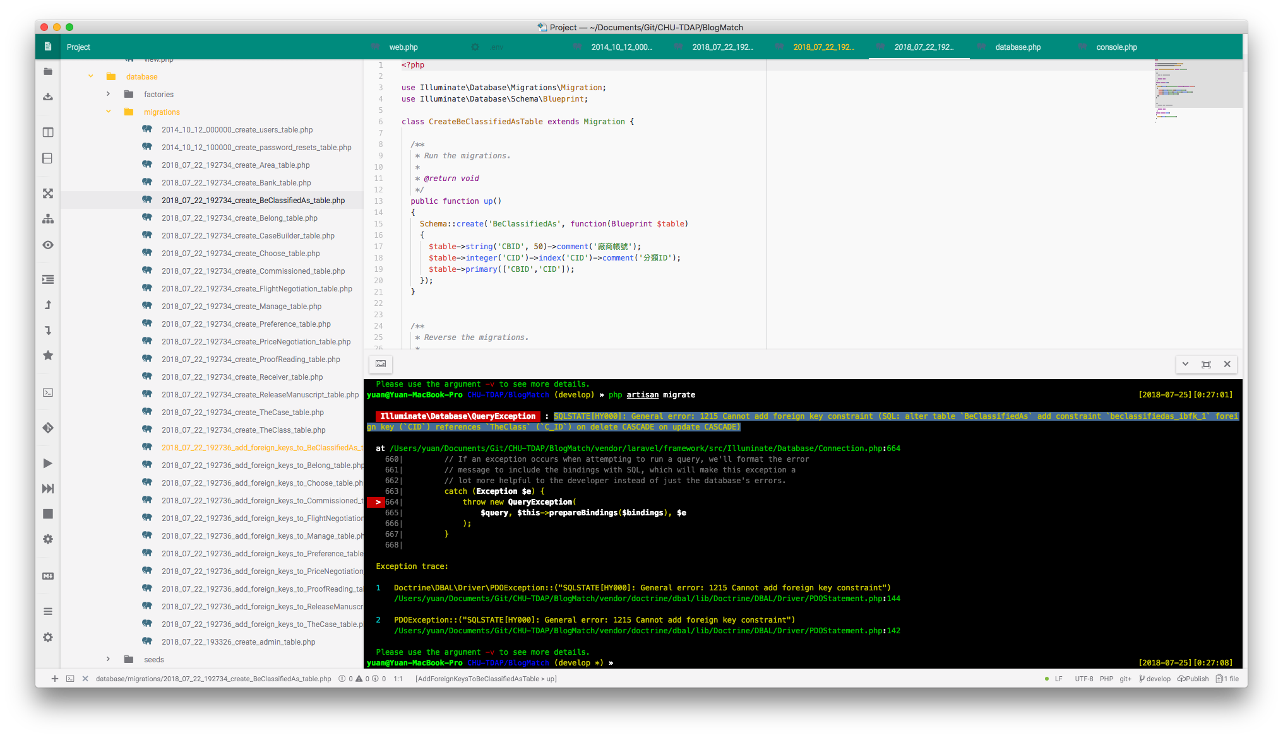Hide the terminal panel with chevron

(x=1185, y=364)
